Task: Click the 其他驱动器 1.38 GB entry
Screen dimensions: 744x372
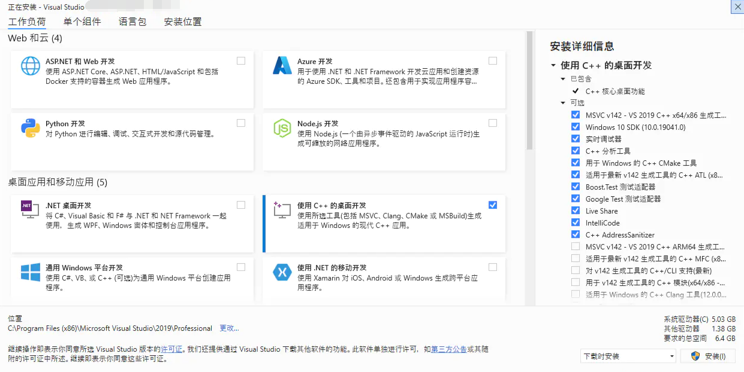Action: point(700,328)
